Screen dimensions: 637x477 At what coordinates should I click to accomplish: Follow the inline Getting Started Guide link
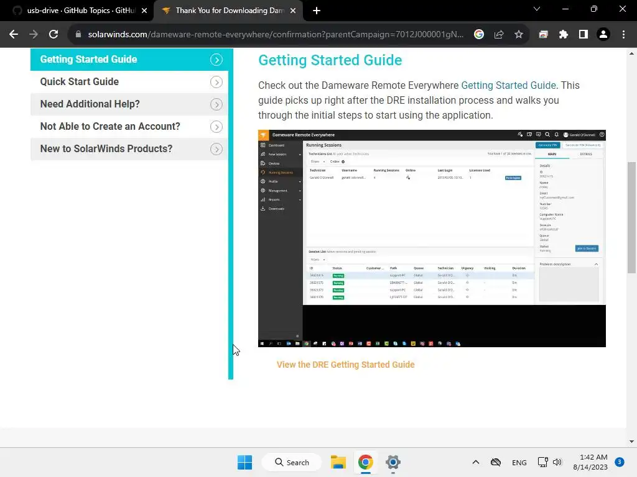(509, 86)
